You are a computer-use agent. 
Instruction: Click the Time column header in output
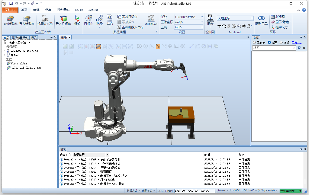click(207, 155)
